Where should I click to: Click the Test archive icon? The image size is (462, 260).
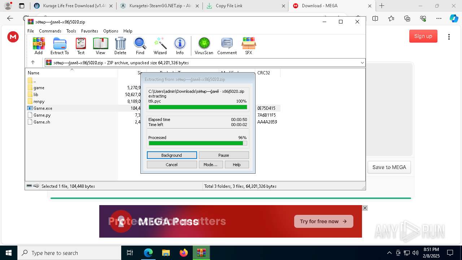[x=81, y=46]
